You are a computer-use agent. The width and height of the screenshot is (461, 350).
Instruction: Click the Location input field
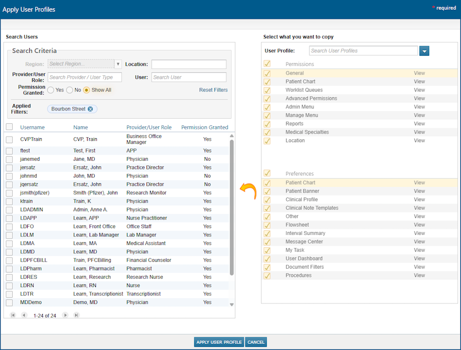188,64
